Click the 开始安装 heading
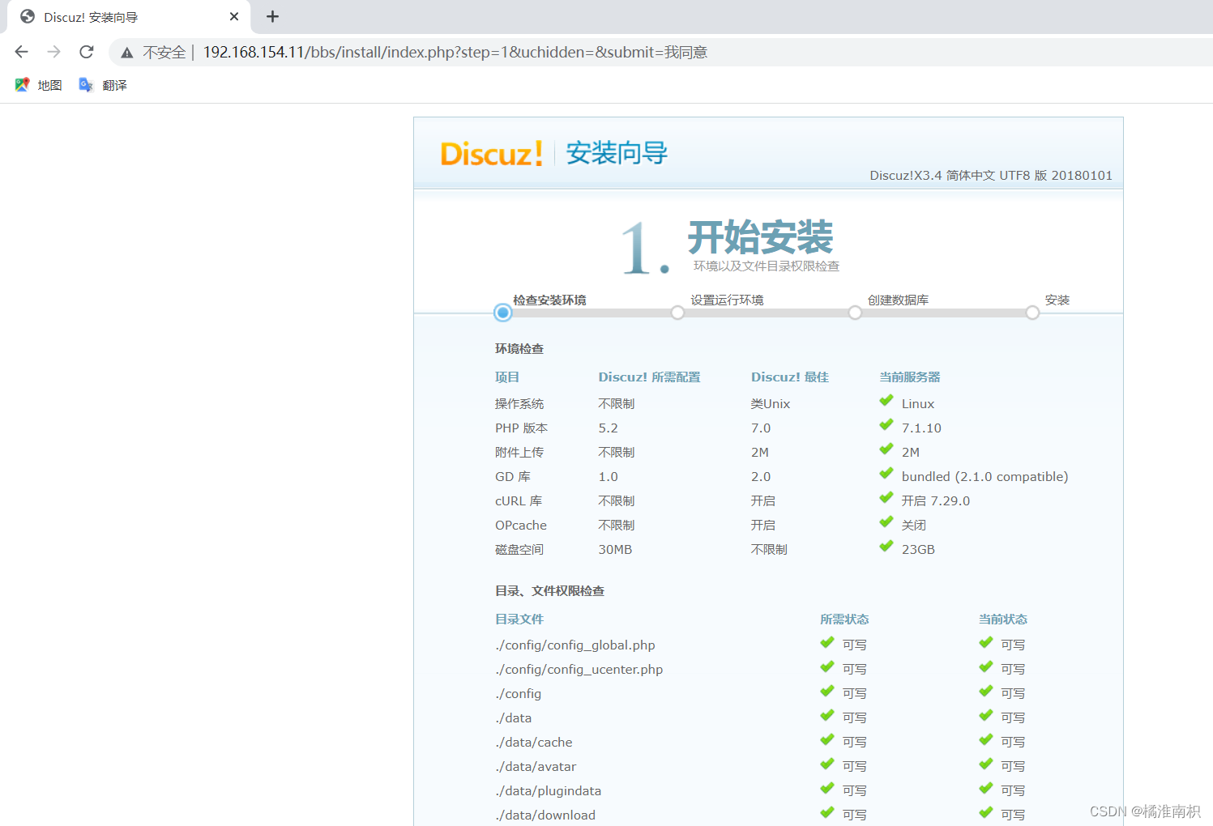The image size is (1213, 826). pyautogui.click(x=760, y=237)
